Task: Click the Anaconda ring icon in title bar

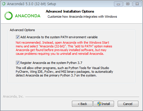Action: [x=4, y=4]
